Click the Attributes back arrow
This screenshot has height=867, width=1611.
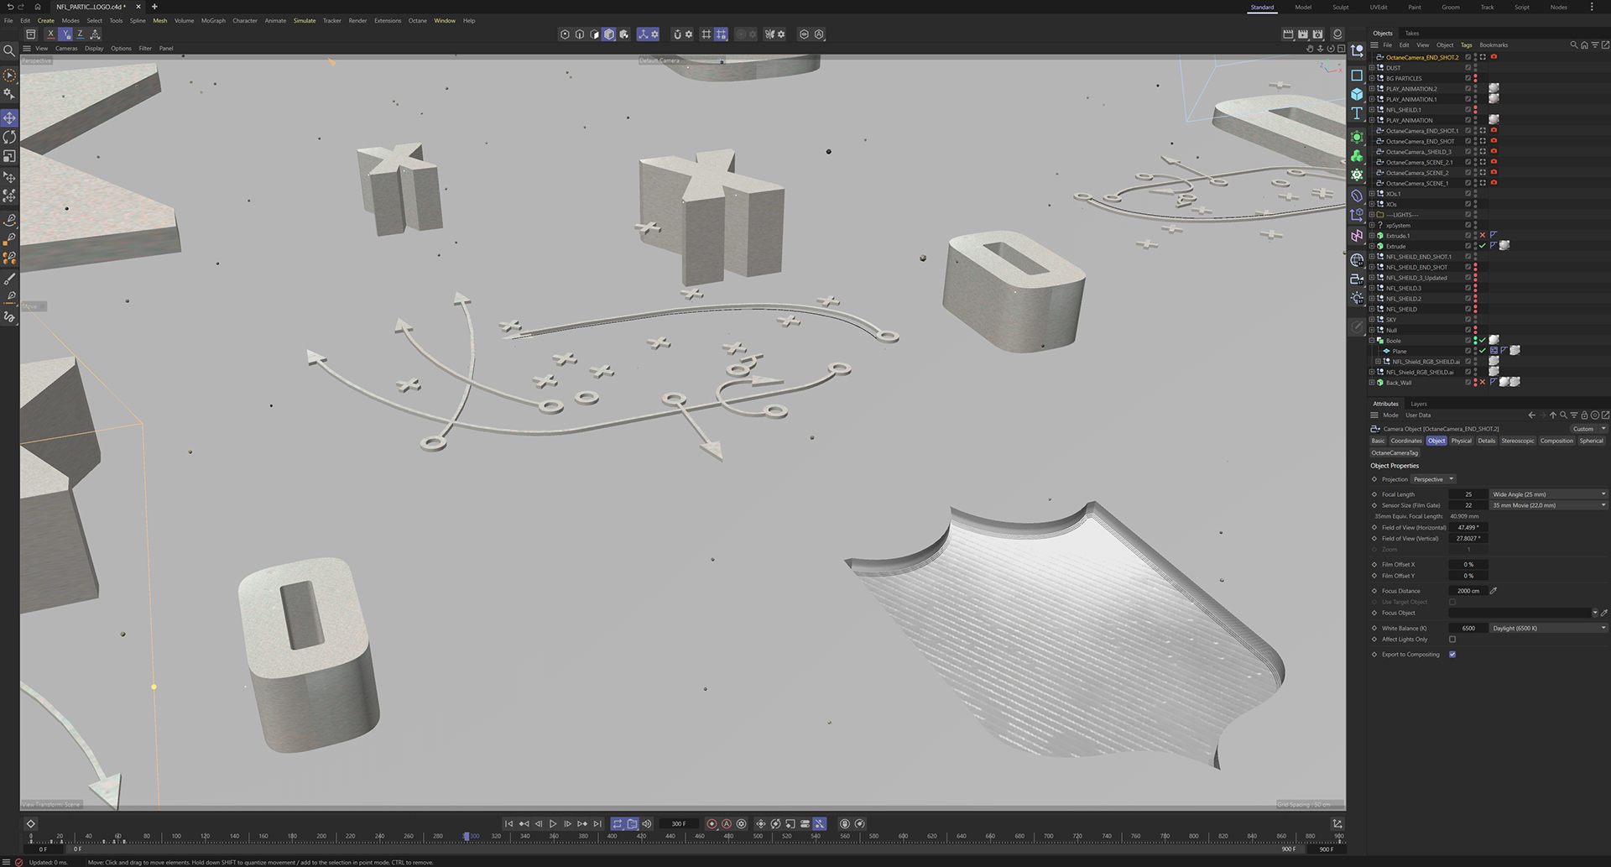1532,415
